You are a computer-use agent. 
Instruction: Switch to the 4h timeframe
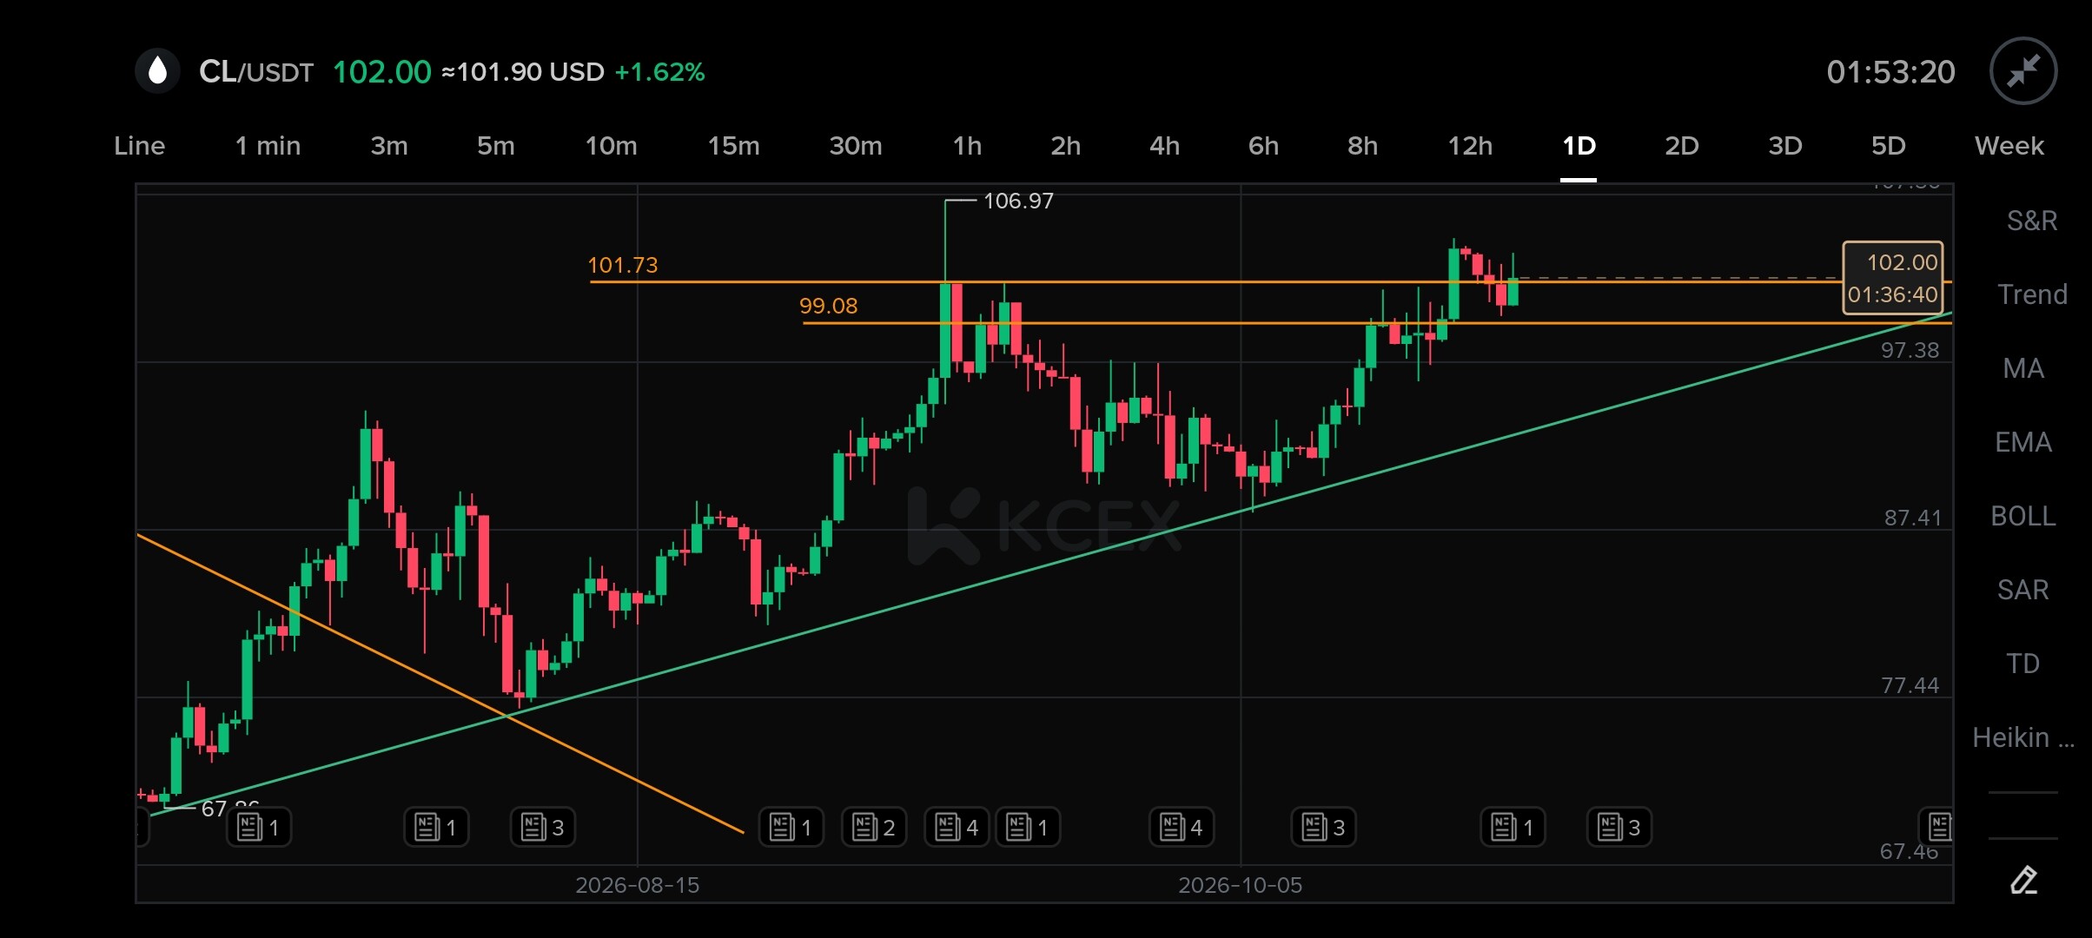click(x=1164, y=146)
